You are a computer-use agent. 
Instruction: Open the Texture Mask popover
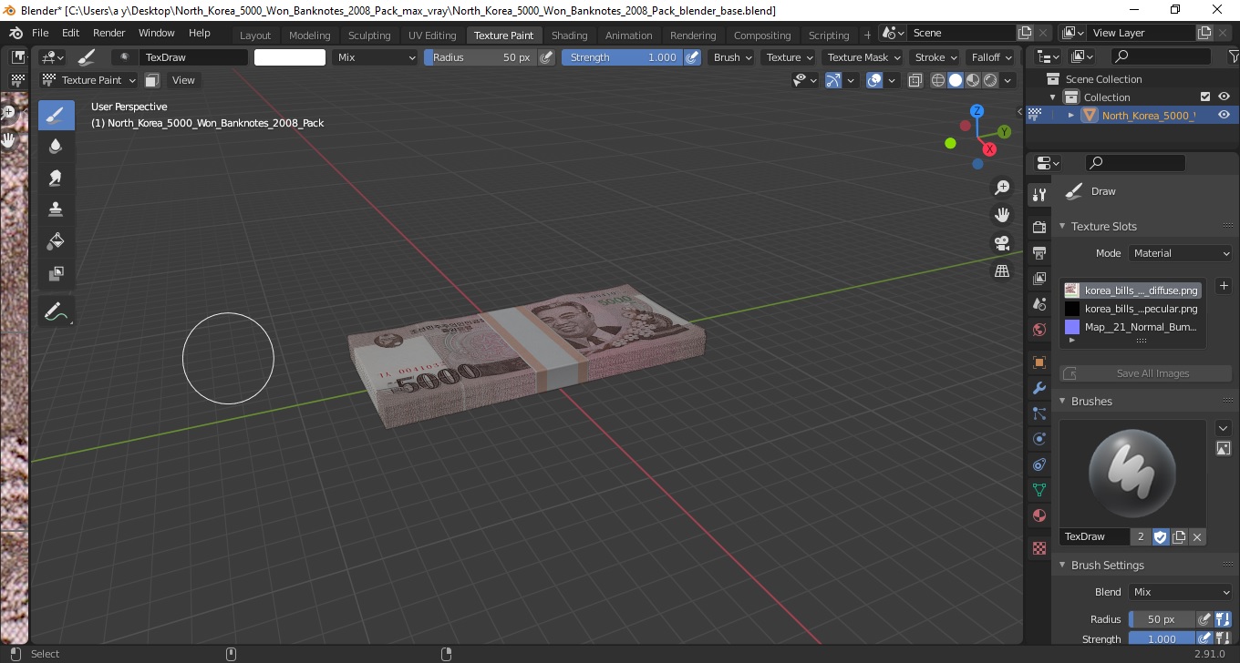(862, 57)
